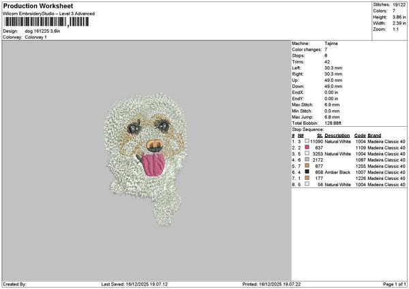Click the white swatch in stop row 1

pos(307,141)
